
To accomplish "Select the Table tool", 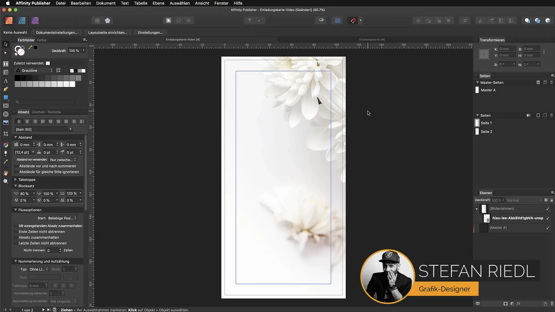I will tap(6, 72).
